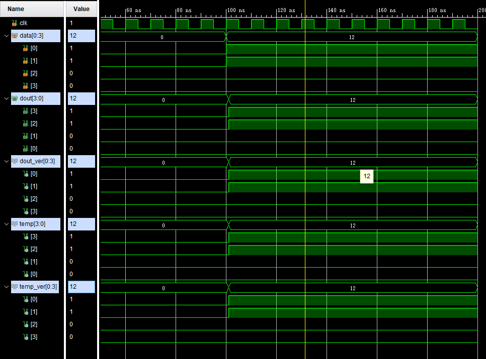The image size is (486, 359).
Task: Click the icon of temp_ver bit [0]
Action: [26, 299]
